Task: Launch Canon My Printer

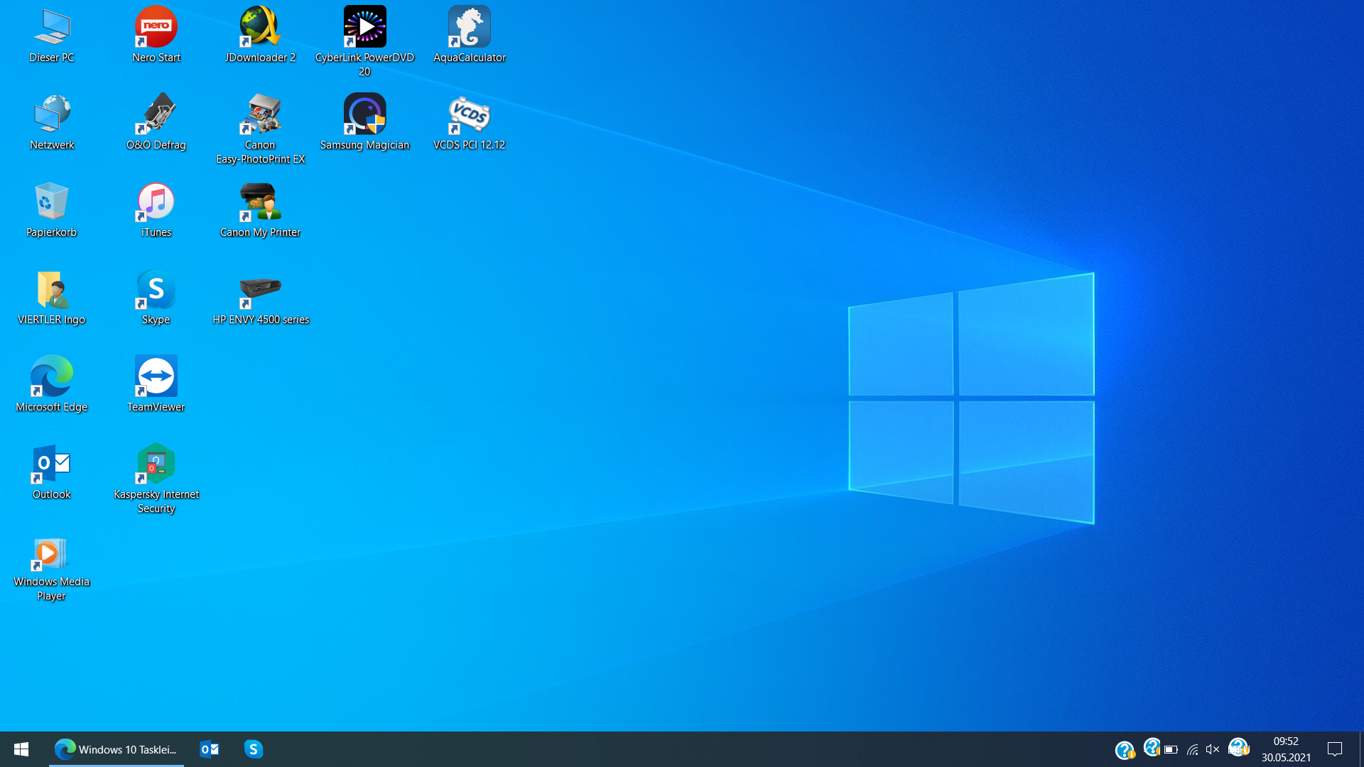Action: click(260, 201)
